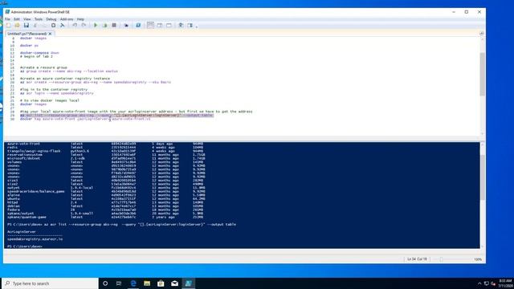Open the Help menu
Image resolution: width=514 pixels, height=289 pixels.
(x=80, y=19)
